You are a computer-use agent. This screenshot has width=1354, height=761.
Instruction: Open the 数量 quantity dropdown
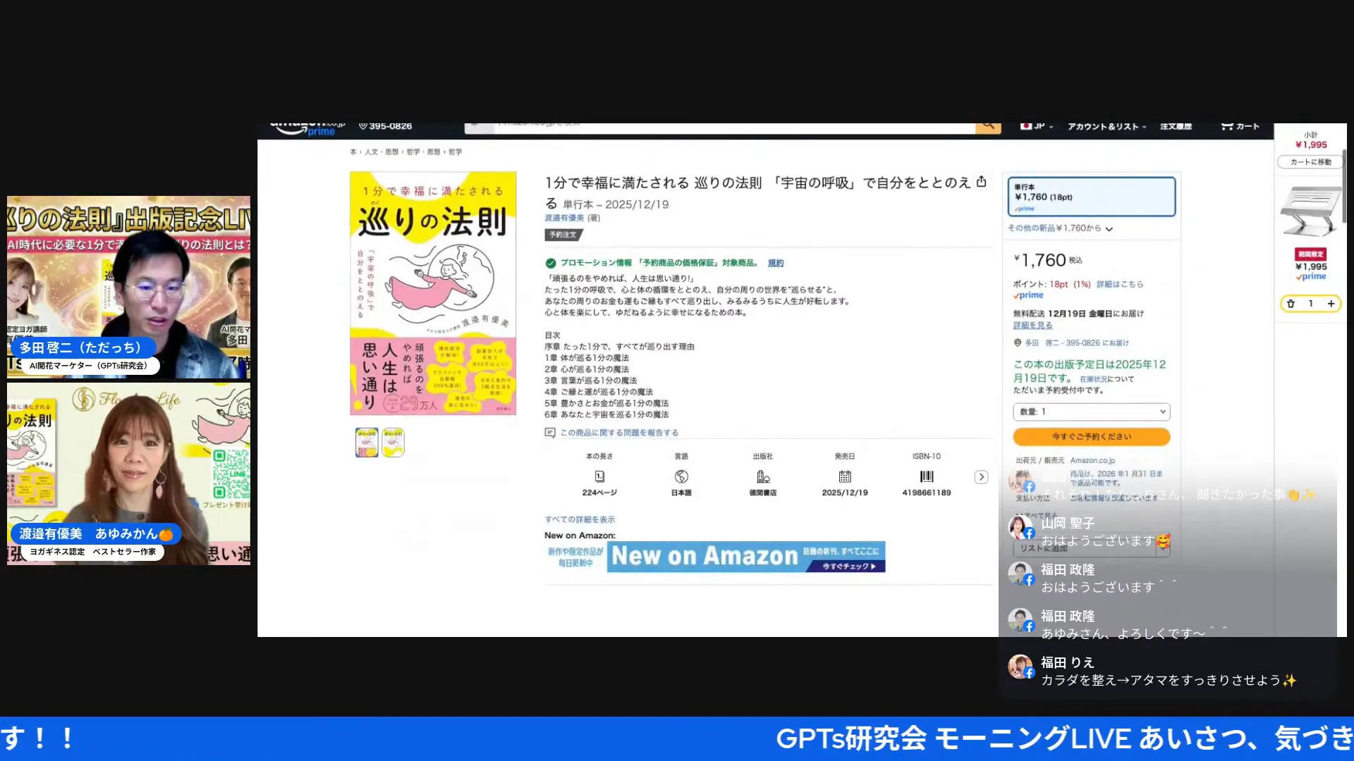(x=1091, y=412)
